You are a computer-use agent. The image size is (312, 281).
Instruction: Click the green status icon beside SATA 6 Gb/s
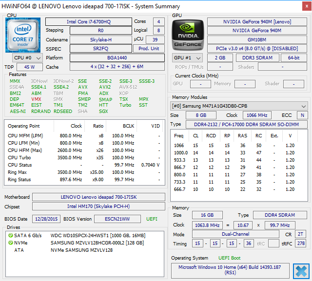[x=10, y=236]
